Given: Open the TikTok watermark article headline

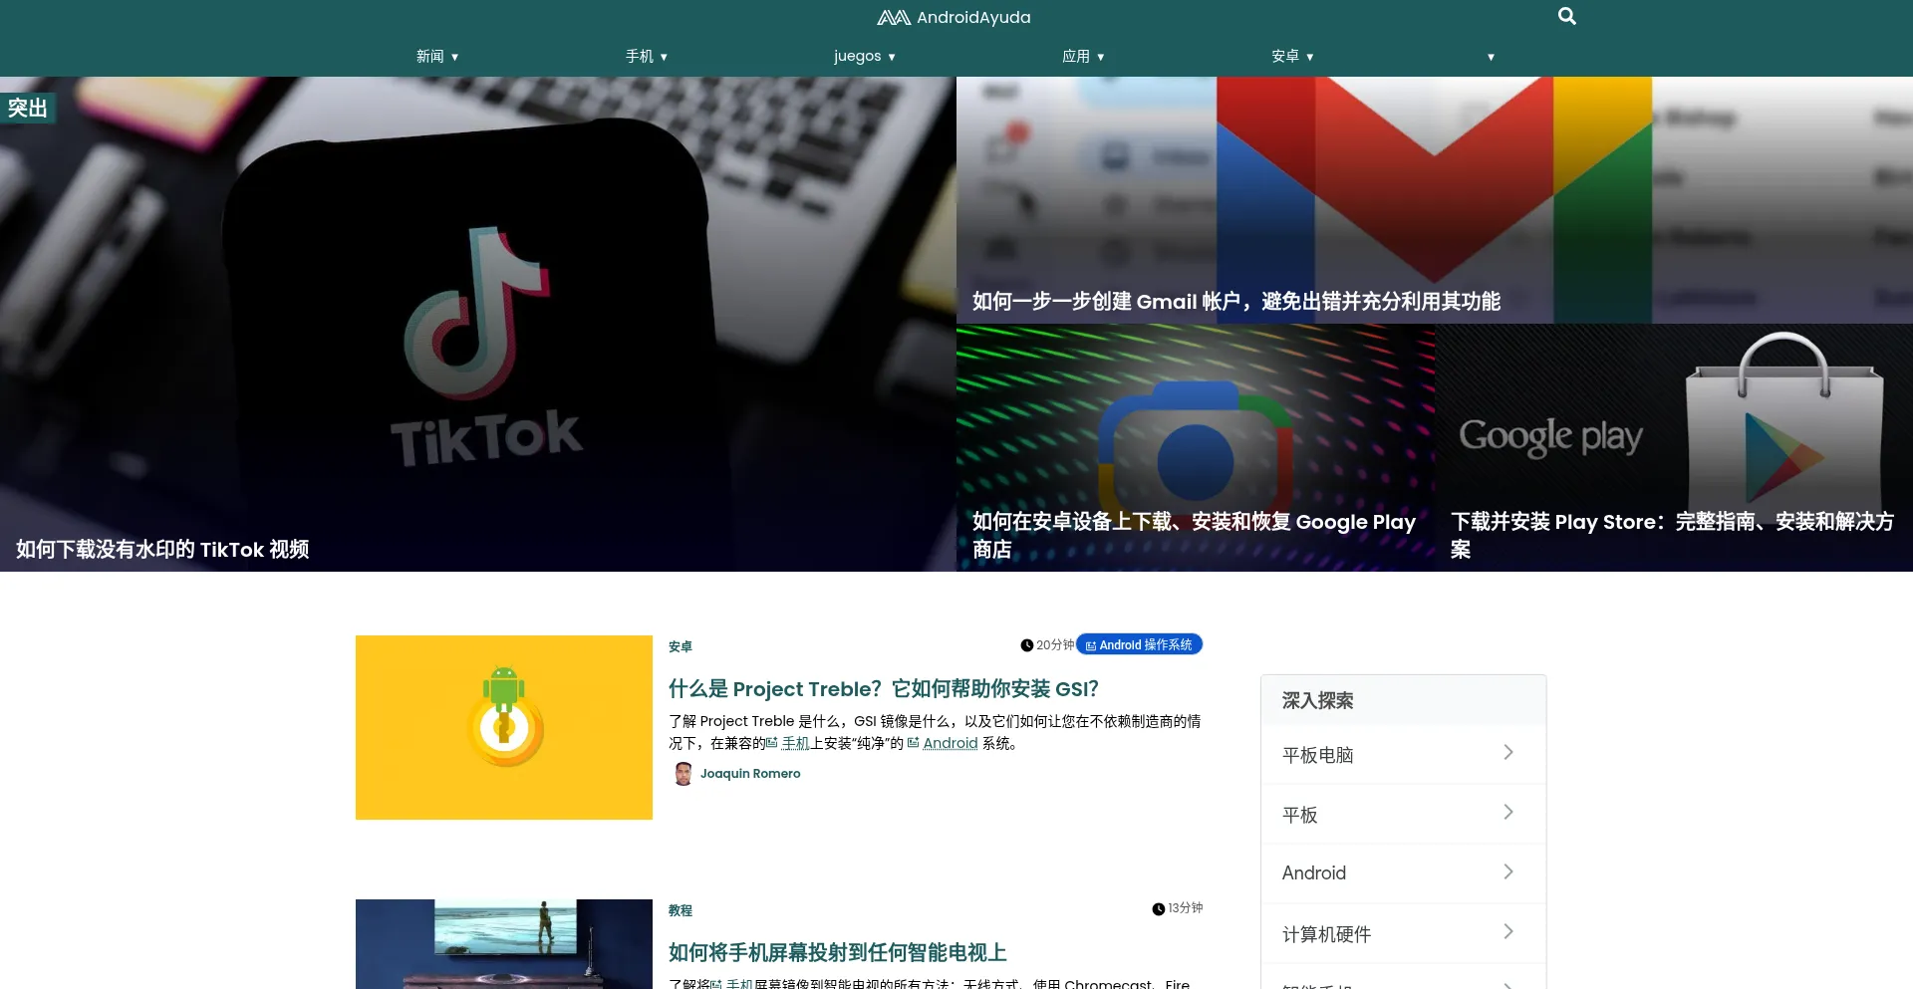Looking at the screenshot, I should [162, 549].
